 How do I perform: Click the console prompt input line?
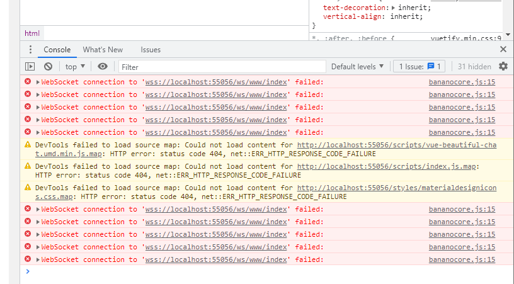(x=266, y=271)
